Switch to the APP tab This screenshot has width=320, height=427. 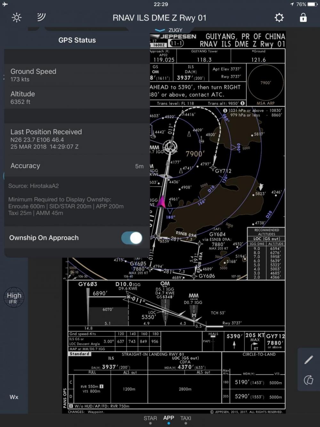coord(169,418)
